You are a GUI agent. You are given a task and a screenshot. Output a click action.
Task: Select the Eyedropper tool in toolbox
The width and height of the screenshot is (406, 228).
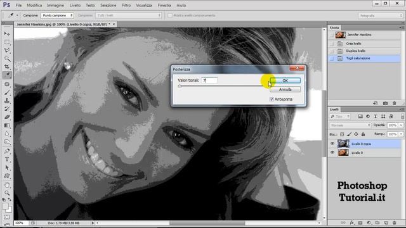click(x=7, y=75)
